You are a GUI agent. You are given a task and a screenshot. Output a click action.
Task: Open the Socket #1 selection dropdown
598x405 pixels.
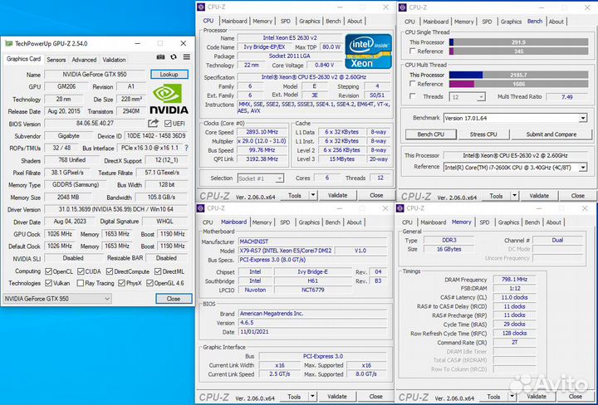click(x=261, y=178)
